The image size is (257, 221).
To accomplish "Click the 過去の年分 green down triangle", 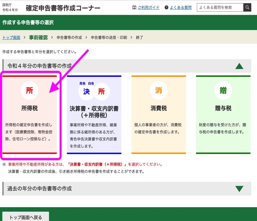I will pos(239,188).
